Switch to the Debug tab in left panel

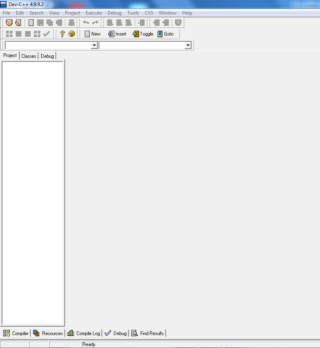click(47, 56)
